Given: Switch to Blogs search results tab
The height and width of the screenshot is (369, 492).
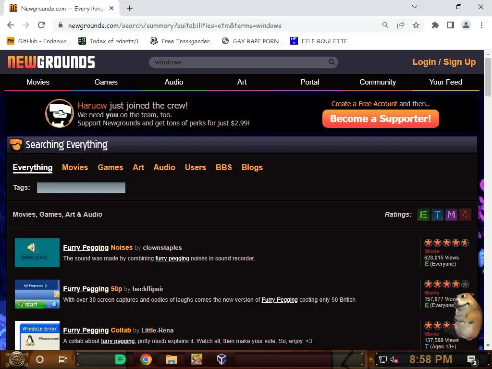Looking at the screenshot, I should [x=252, y=167].
